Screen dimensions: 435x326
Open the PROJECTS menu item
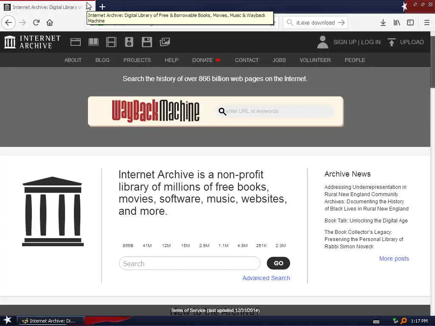click(x=137, y=60)
